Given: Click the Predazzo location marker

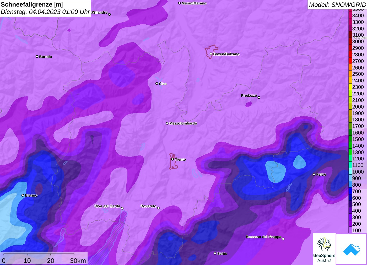Looking at the screenshot, I should 259,98.
